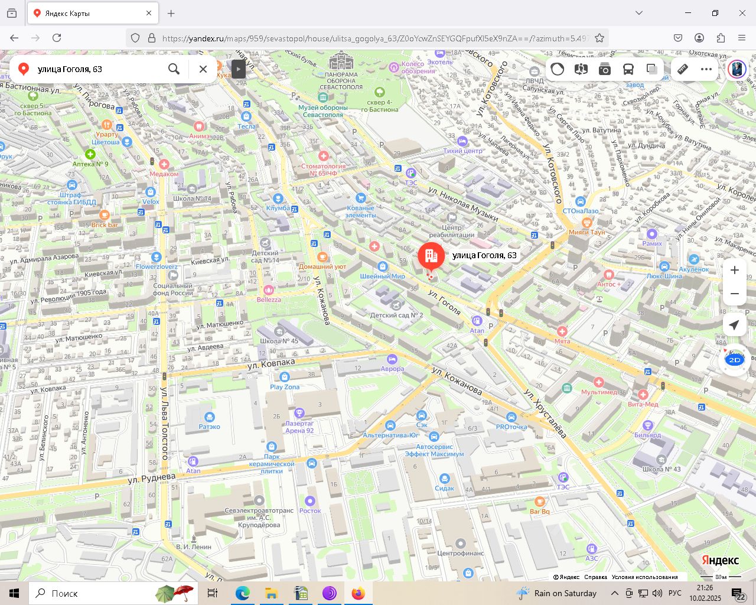Open the Справка help link
The height and width of the screenshot is (605, 756).
595,577
